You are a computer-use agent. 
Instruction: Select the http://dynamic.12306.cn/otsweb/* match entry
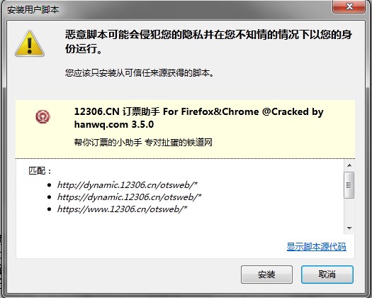[x=128, y=185]
